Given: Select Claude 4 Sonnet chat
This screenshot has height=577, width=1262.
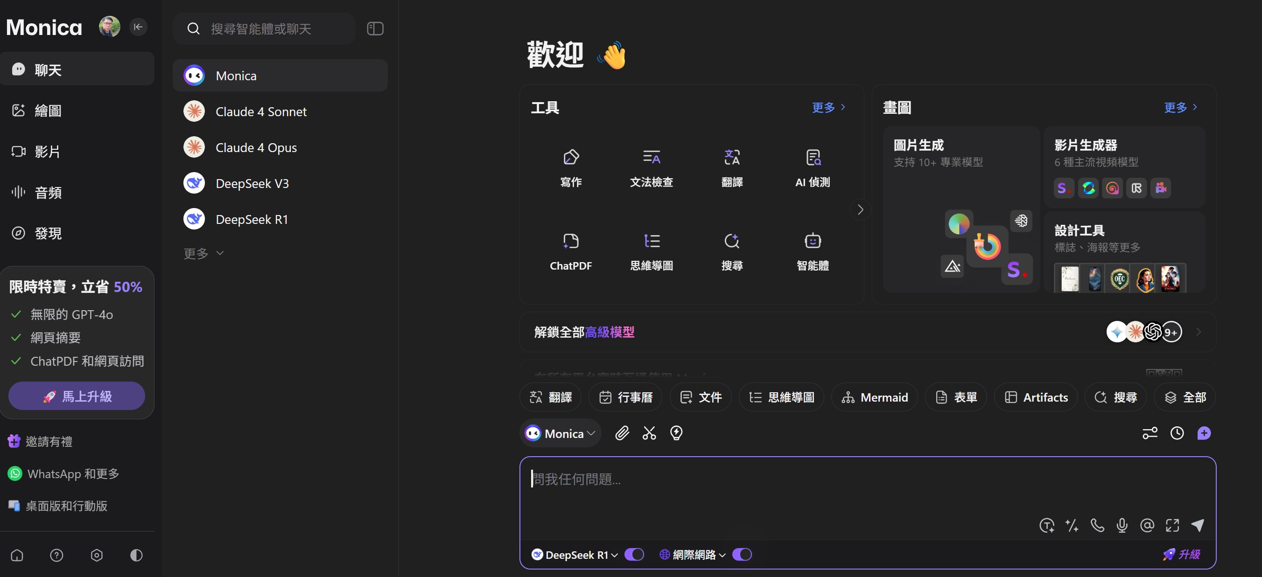Looking at the screenshot, I should [x=280, y=111].
